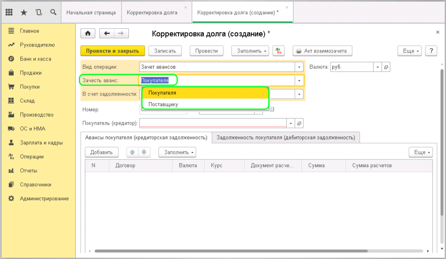Open the History icon in top bar

tap(39, 13)
